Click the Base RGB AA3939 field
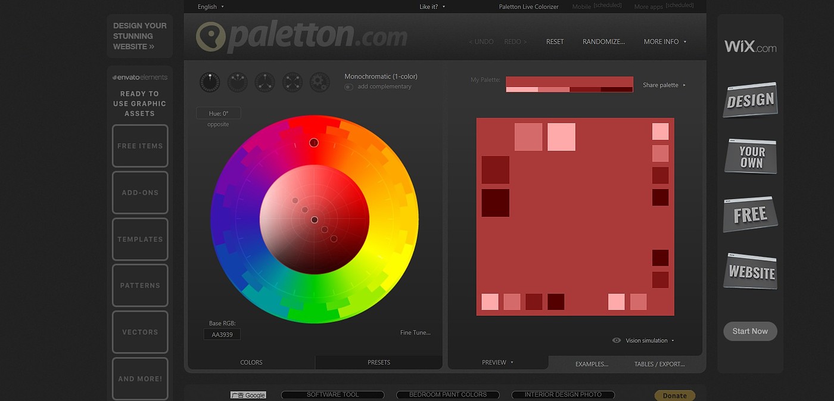This screenshot has width=834, height=401. pos(222,335)
